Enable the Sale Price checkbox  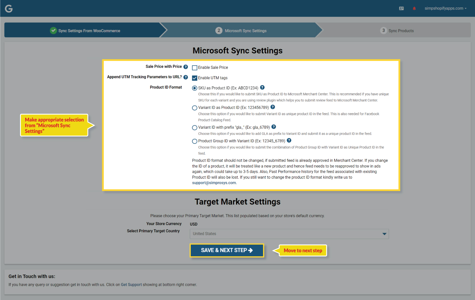click(x=195, y=68)
